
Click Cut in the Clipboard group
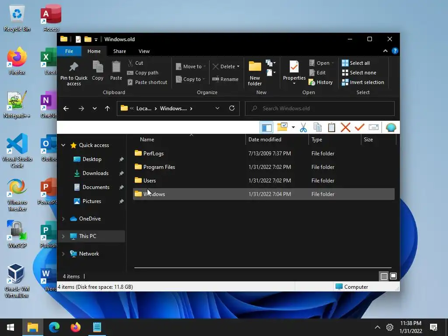136,63
